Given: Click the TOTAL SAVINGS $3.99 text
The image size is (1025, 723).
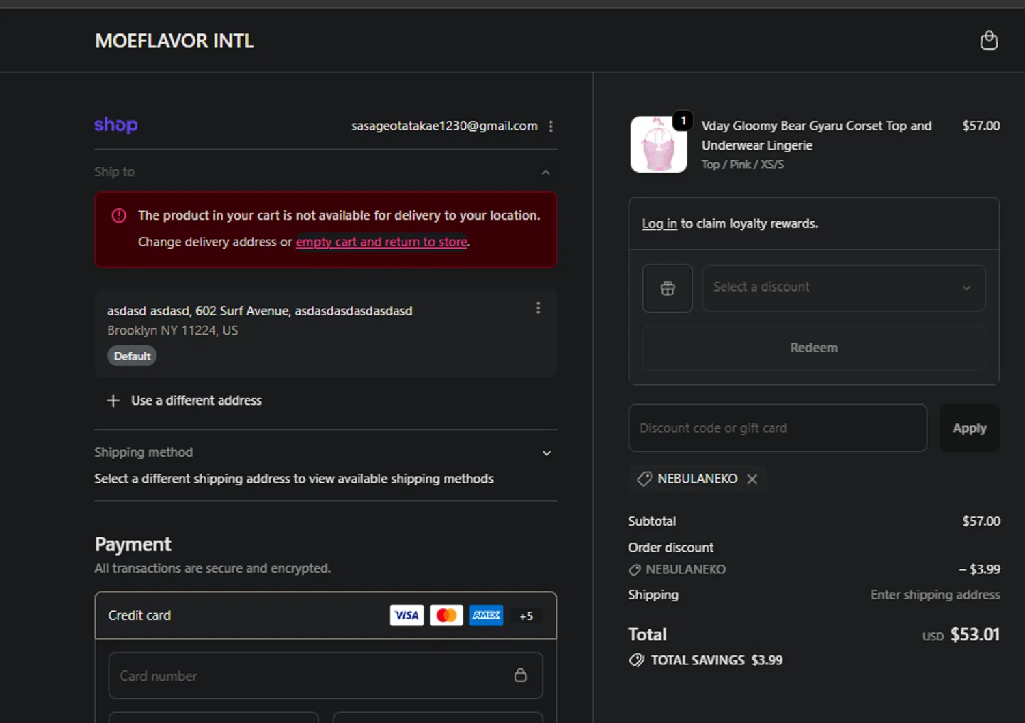Looking at the screenshot, I should coord(716,660).
